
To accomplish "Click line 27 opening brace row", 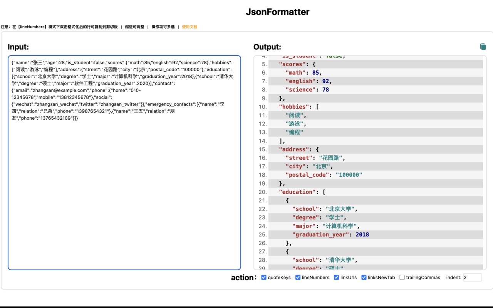I will 376,251.
